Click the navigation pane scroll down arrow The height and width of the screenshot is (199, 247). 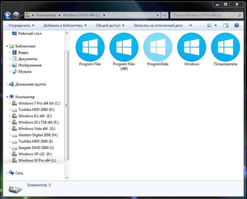coord(67,178)
